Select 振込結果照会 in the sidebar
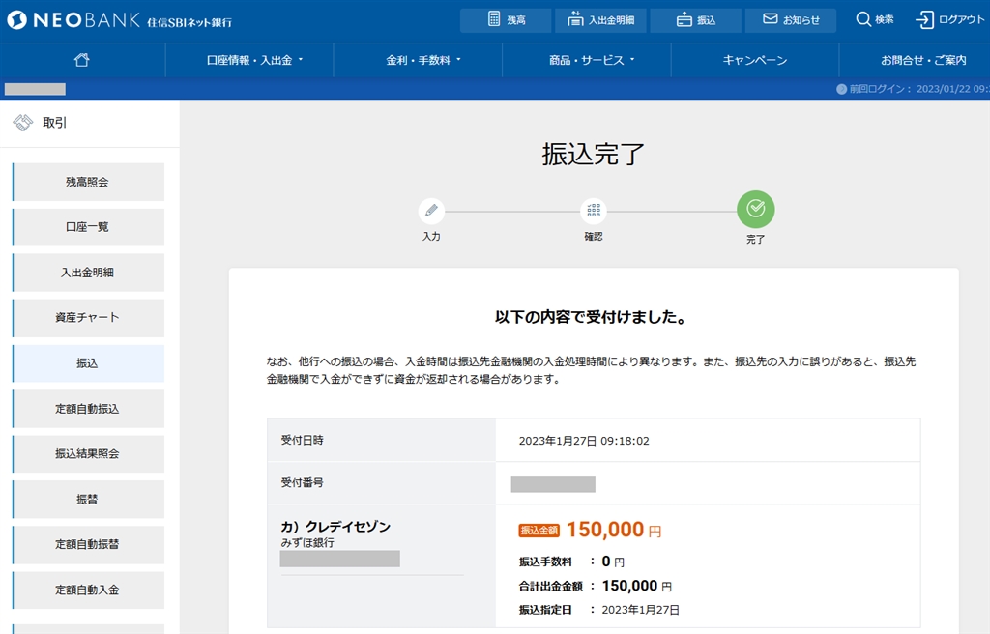The width and height of the screenshot is (990, 634). 88,453
